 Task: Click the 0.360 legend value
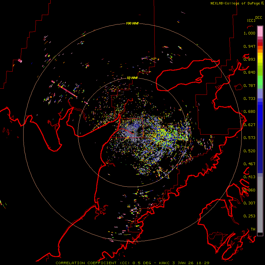[249, 190]
